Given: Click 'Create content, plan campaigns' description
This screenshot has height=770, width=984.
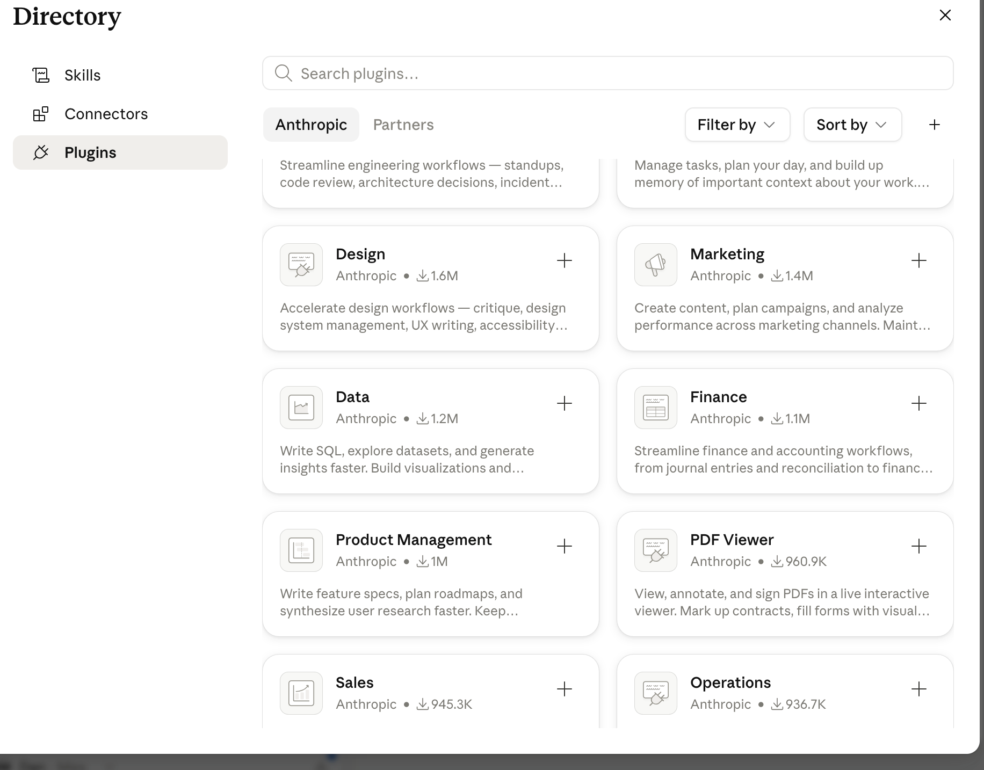Looking at the screenshot, I should [782, 316].
